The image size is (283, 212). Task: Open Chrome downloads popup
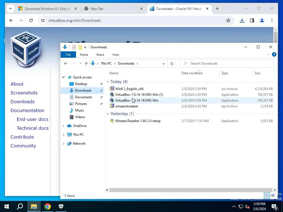click(x=242, y=20)
